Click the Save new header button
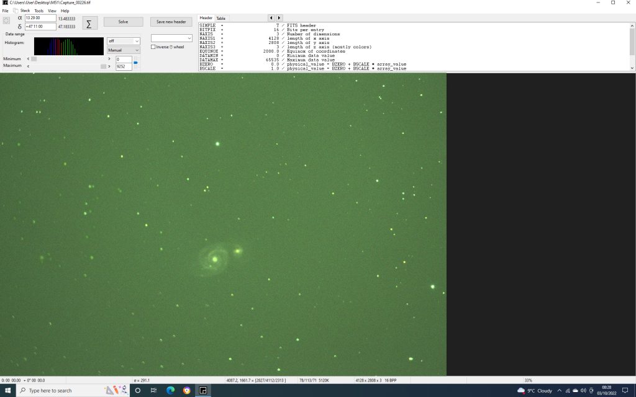 (171, 22)
